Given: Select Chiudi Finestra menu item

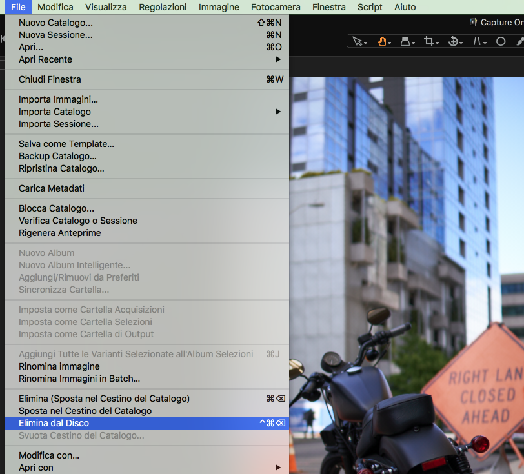Looking at the screenshot, I should [147, 79].
